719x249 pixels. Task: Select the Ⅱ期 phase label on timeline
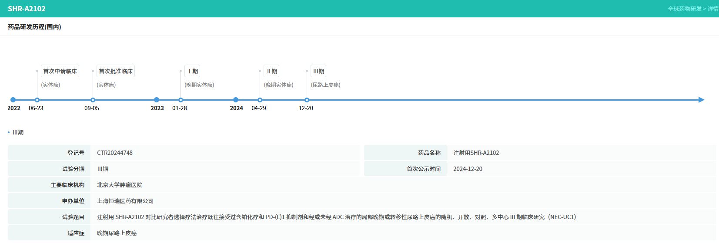(x=271, y=71)
